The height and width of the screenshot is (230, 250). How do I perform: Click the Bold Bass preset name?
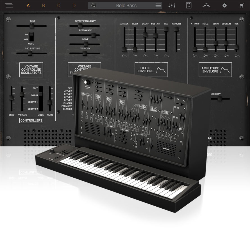point(126,5)
